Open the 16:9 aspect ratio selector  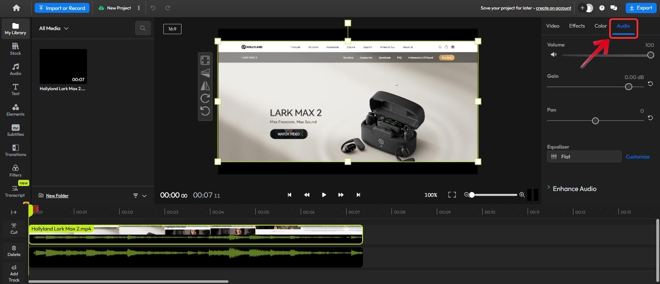172,29
